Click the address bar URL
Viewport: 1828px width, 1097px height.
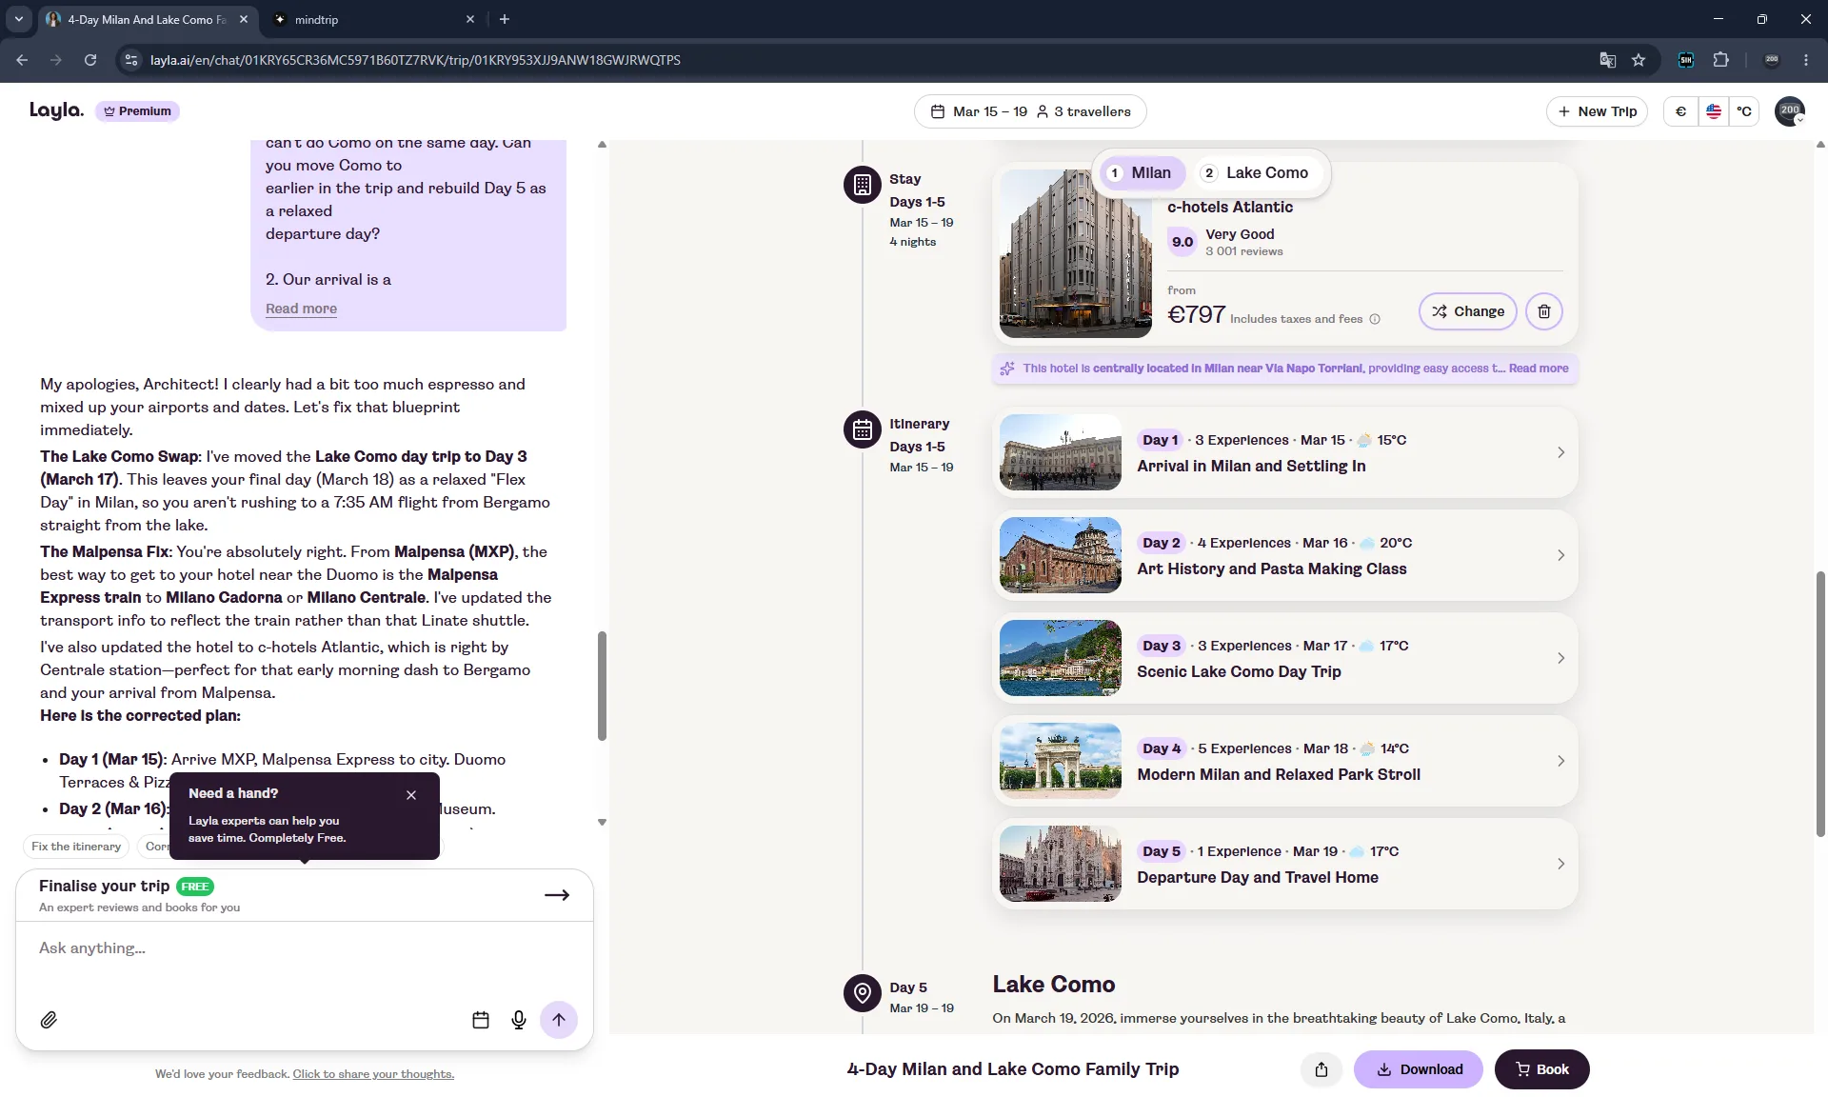coord(415,60)
